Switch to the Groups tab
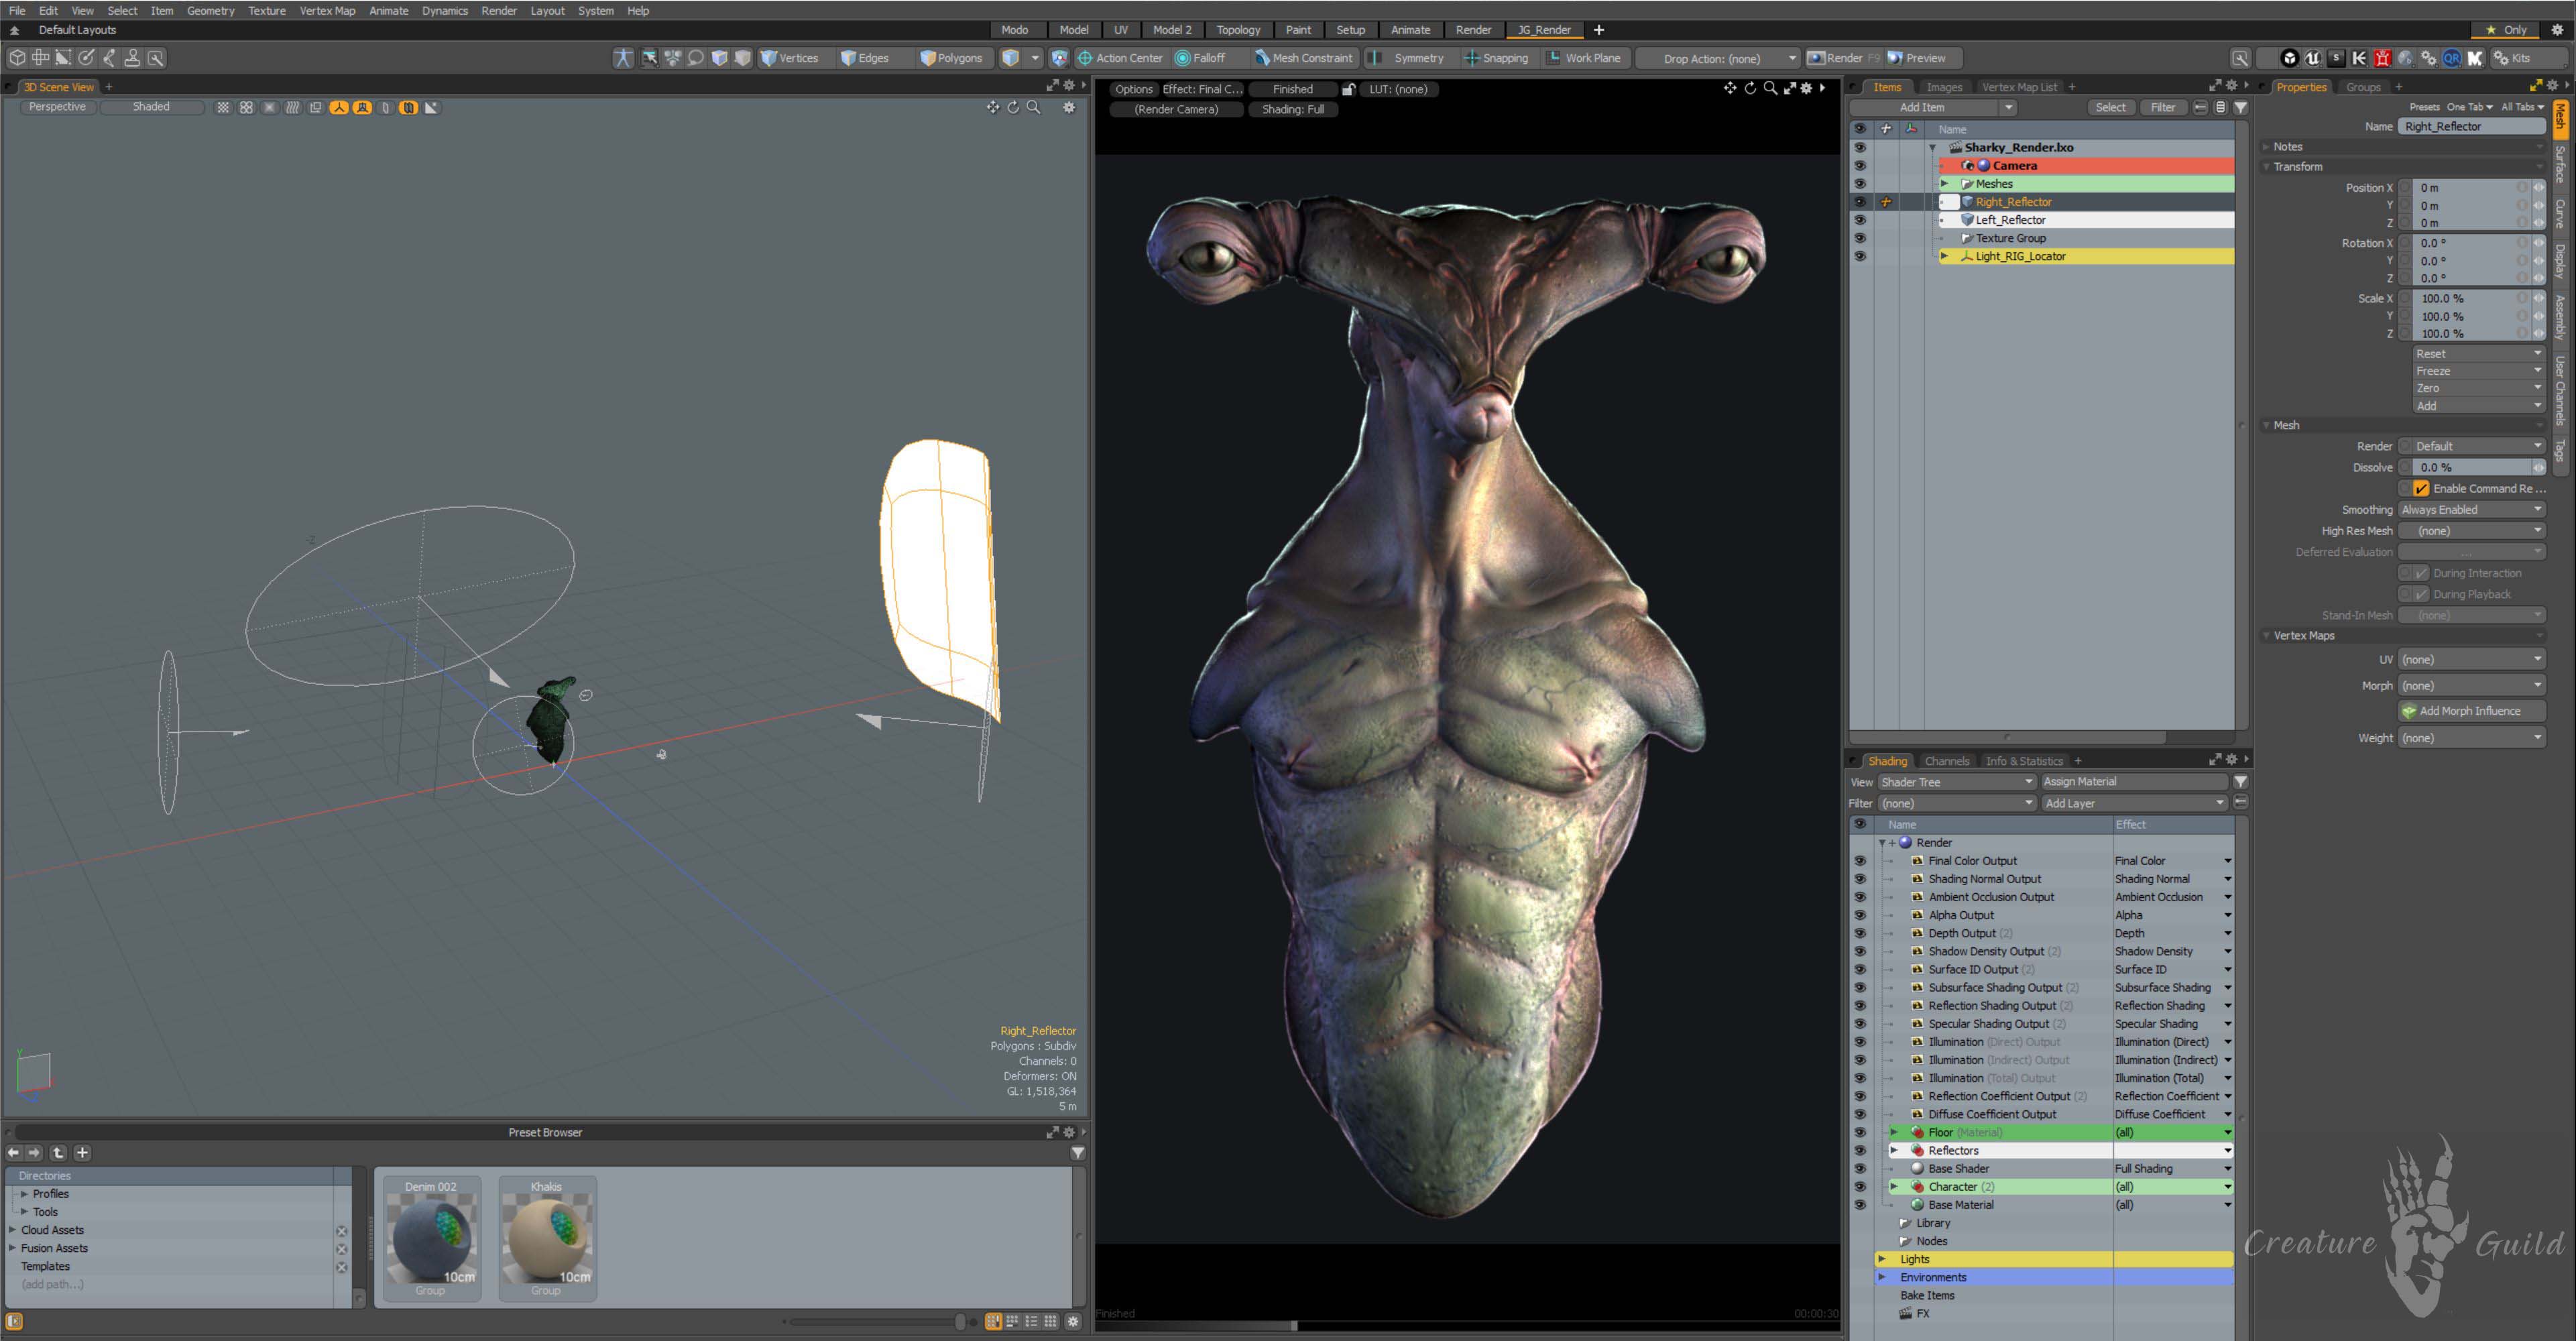Image resolution: width=2576 pixels, height=1341 pixels. point(2363,87)
